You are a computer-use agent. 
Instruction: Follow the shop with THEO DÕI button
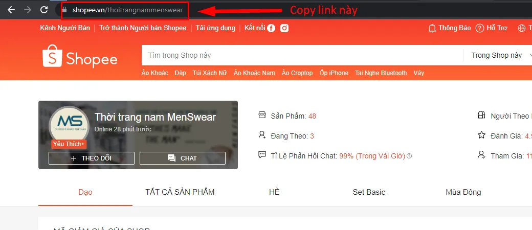pos(92,158)
